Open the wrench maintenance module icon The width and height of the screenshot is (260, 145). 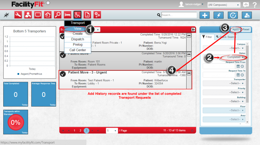(x=18, y=15)
